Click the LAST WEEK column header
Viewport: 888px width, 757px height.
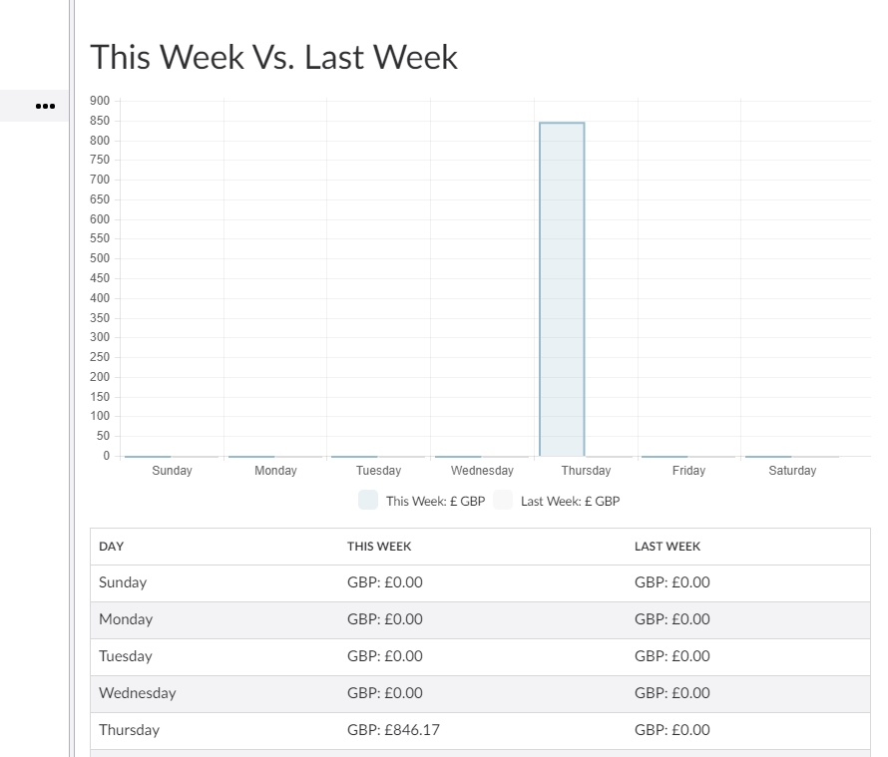tap(667, 547)
